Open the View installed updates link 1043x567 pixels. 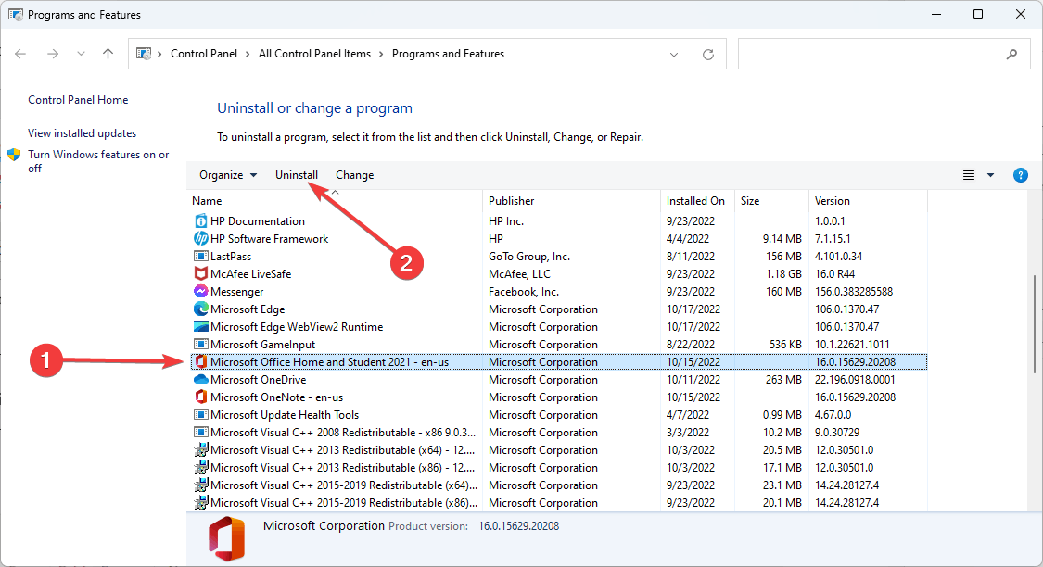[x=82, y=132]
